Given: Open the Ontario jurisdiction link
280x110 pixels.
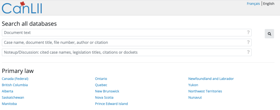Looking at the screenshot, I should [101, 79].
